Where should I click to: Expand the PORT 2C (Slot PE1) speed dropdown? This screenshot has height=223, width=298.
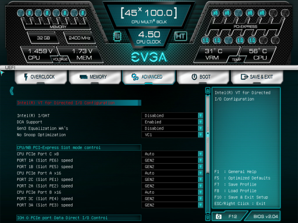172,180
